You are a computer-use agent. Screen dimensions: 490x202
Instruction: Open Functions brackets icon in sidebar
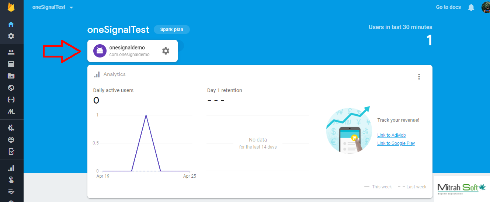11,100
